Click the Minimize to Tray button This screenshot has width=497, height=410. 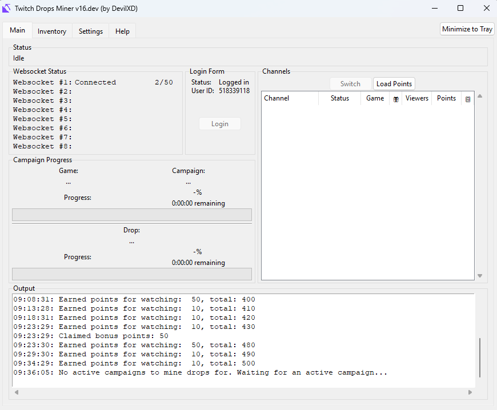point(467,28)
